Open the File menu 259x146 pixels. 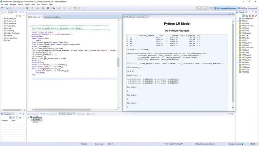pyautogui.click(x=2, y=4)
